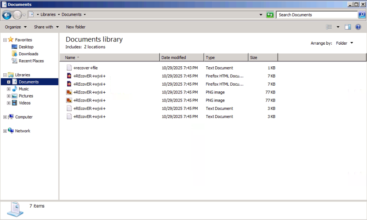
Task: Click the Documents window title bar icon
Action: pos(4,4)
